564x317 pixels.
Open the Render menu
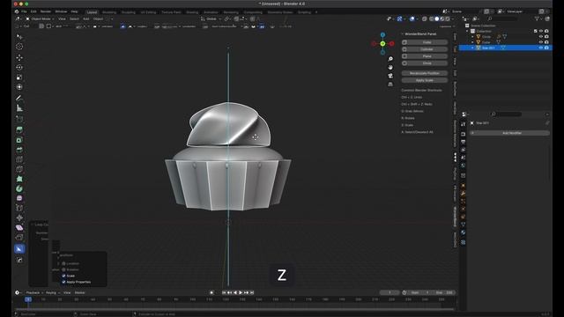[46, 11]
